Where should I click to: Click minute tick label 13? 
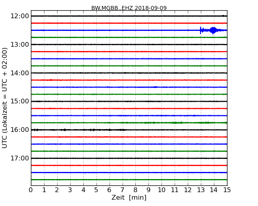point(201,190)
